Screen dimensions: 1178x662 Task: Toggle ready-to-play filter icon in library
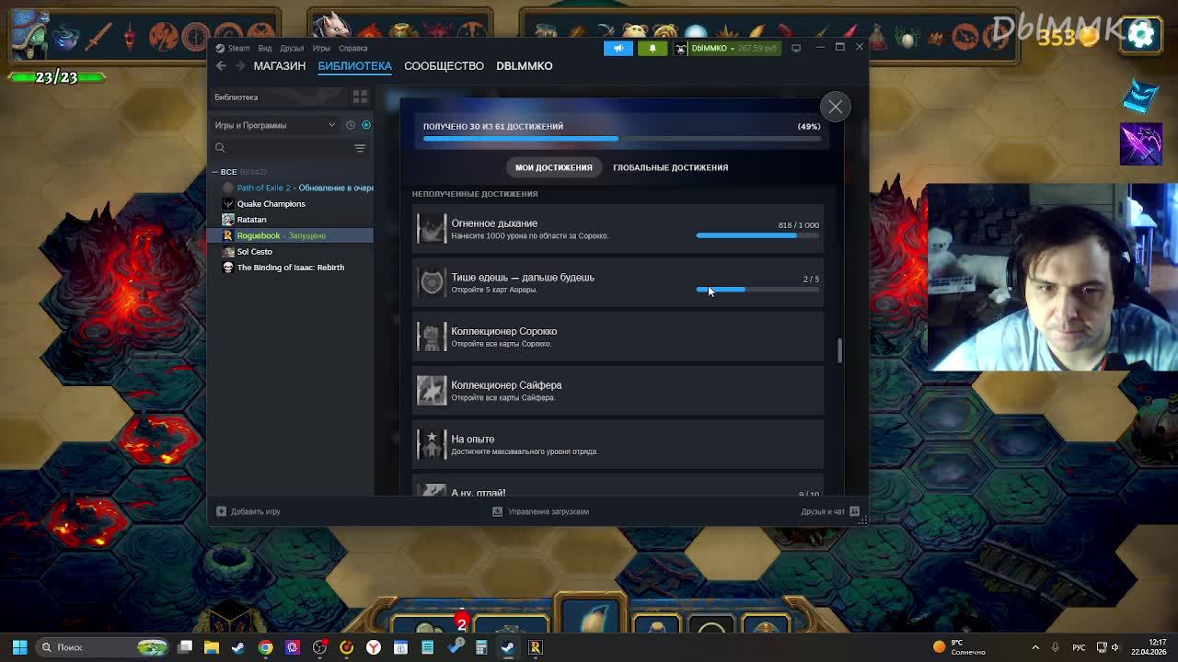366,125
